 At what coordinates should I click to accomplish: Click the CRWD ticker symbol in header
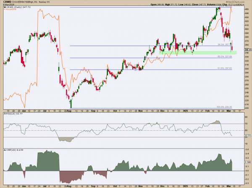point(6,2)
